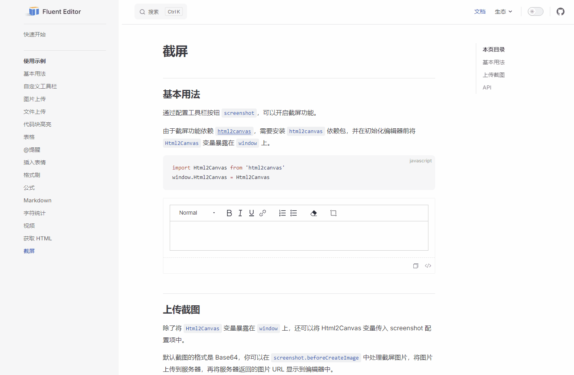This screenshot has width=574, height=375.
Task: Open the demo source code viewer icon
Action: pyautogui.click(x=428, y=265)
